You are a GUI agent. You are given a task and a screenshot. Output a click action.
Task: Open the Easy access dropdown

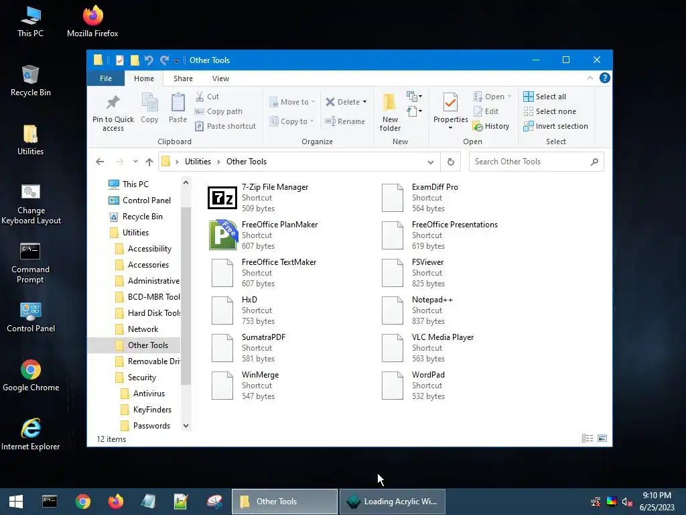pyautogui.click(x=414, y=111)
